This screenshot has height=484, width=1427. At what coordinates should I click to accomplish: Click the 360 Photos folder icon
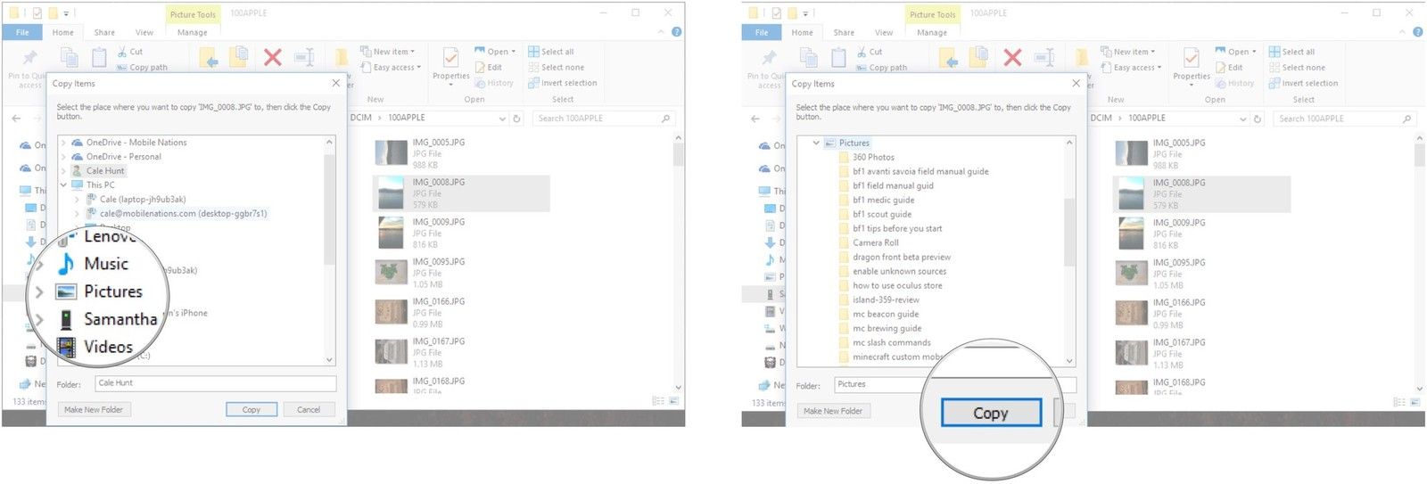click(844, 157)
